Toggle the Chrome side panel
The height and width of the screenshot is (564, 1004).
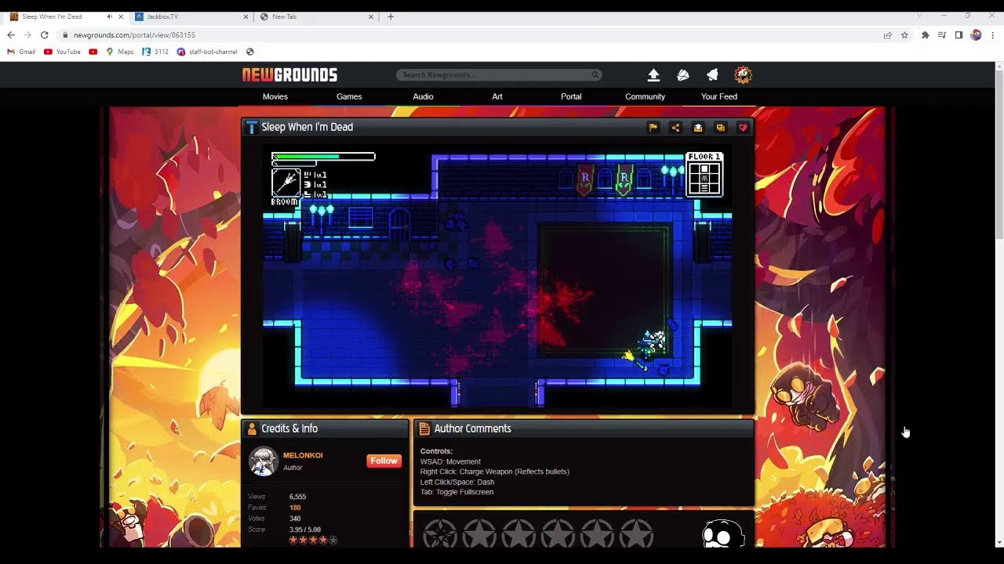(959, 35)
